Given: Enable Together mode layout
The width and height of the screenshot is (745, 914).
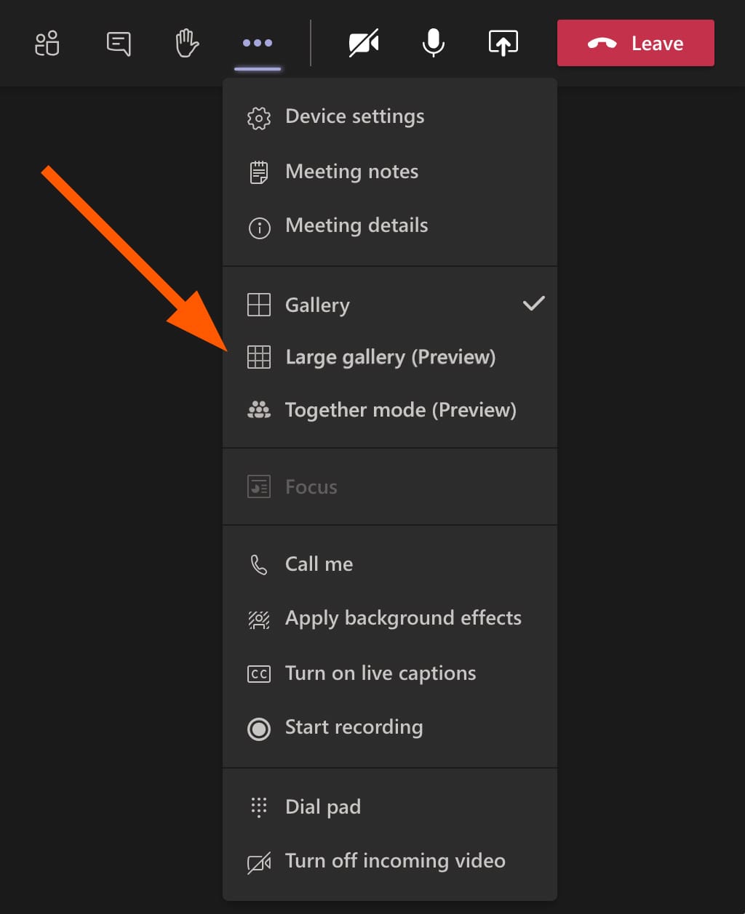Looking at the screenshot, I should point(399,409).
